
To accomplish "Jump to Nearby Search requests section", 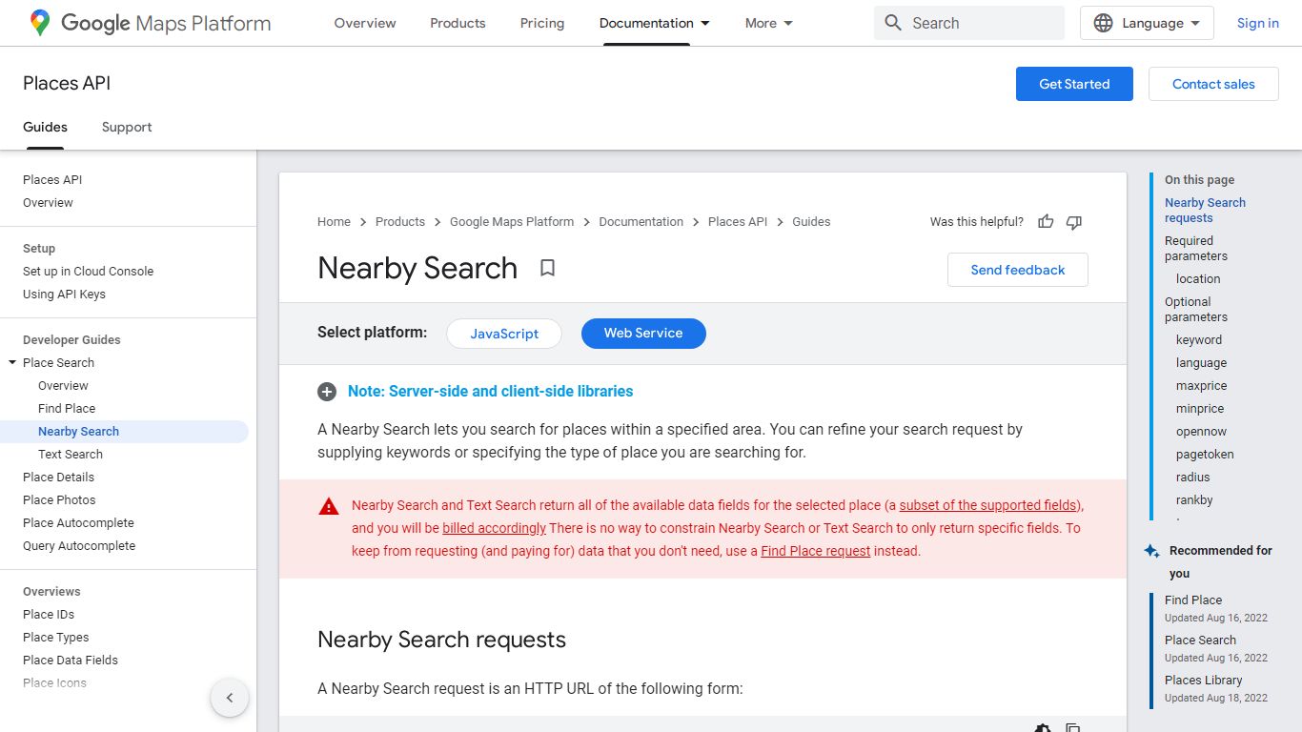I will (x=1205, y=210).
